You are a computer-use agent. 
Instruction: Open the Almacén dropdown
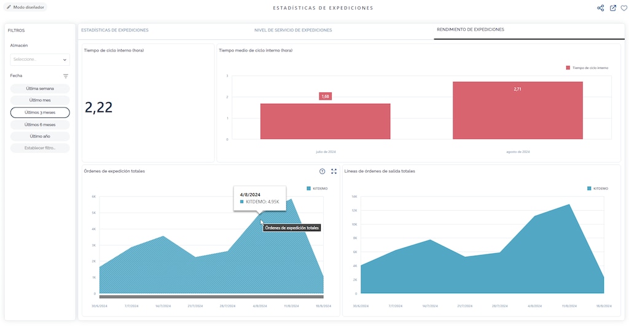[37, 60]
